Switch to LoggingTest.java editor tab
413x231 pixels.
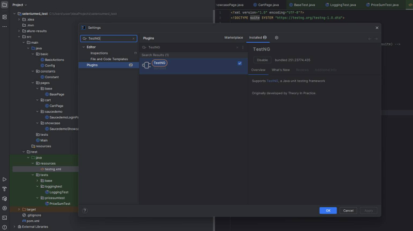(x=341, y=5)
